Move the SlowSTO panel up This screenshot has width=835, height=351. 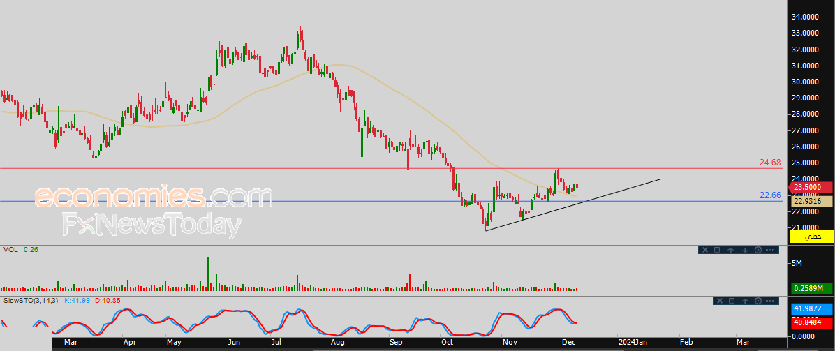click(x=744, y=301)
